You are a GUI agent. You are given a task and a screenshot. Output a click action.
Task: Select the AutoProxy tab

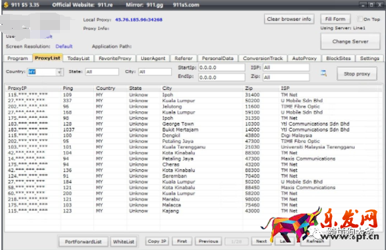click(x=304, y=58)
